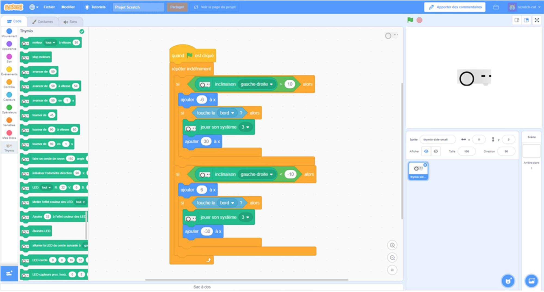
Task: Switch to the Costumes tab
Action: (x=43, y=21)
